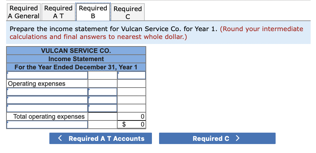This screenshot has height=153, width=316.
Task: Click the right chevron beside Required C
Action: 238,138
